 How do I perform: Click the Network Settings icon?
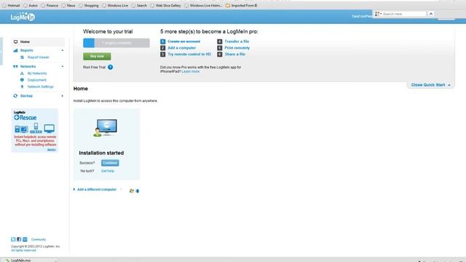coord(22,87)
